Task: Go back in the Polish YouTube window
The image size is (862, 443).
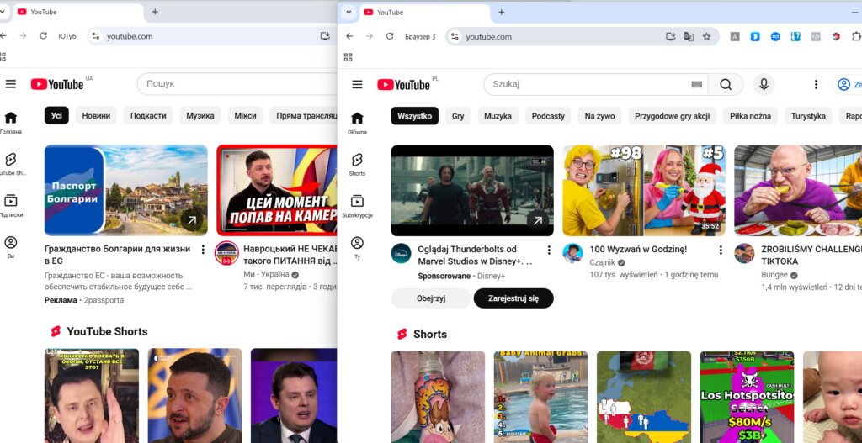Action: click(349, 36)
